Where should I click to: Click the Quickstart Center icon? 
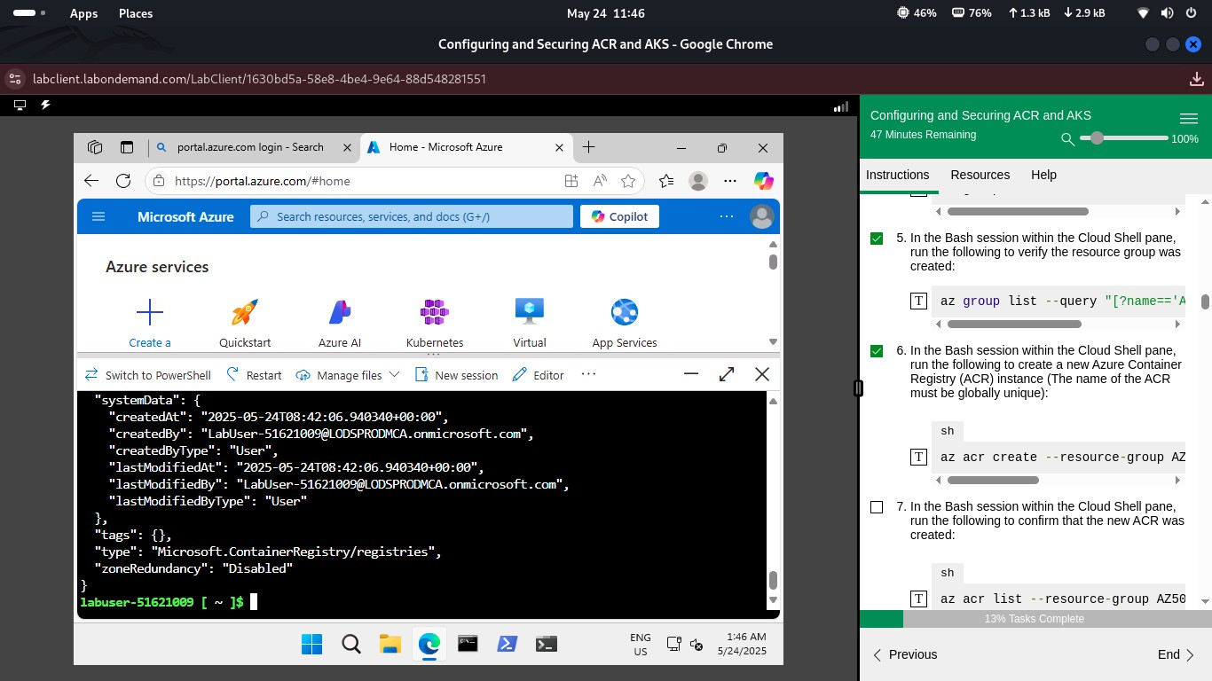[x=244, y=312]
